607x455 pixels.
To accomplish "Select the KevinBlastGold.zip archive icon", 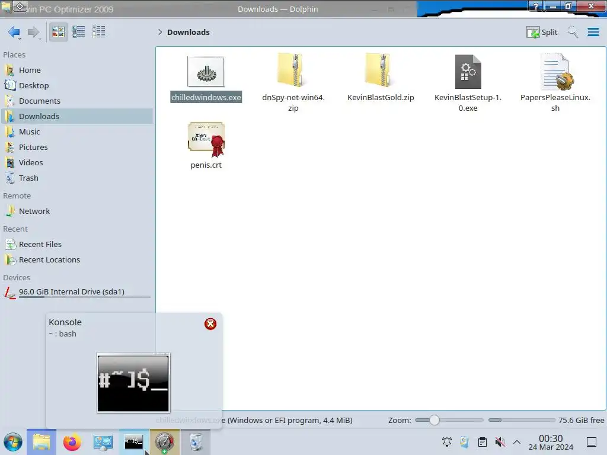I will pos(381,71).
